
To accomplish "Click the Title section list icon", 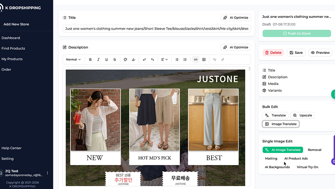I will tap(65, 17).
